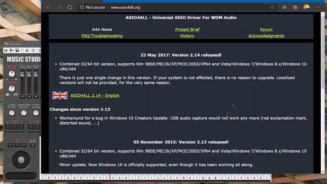Expand the arrow beside the save icon
327x184 pixels.
pos(21,50)
